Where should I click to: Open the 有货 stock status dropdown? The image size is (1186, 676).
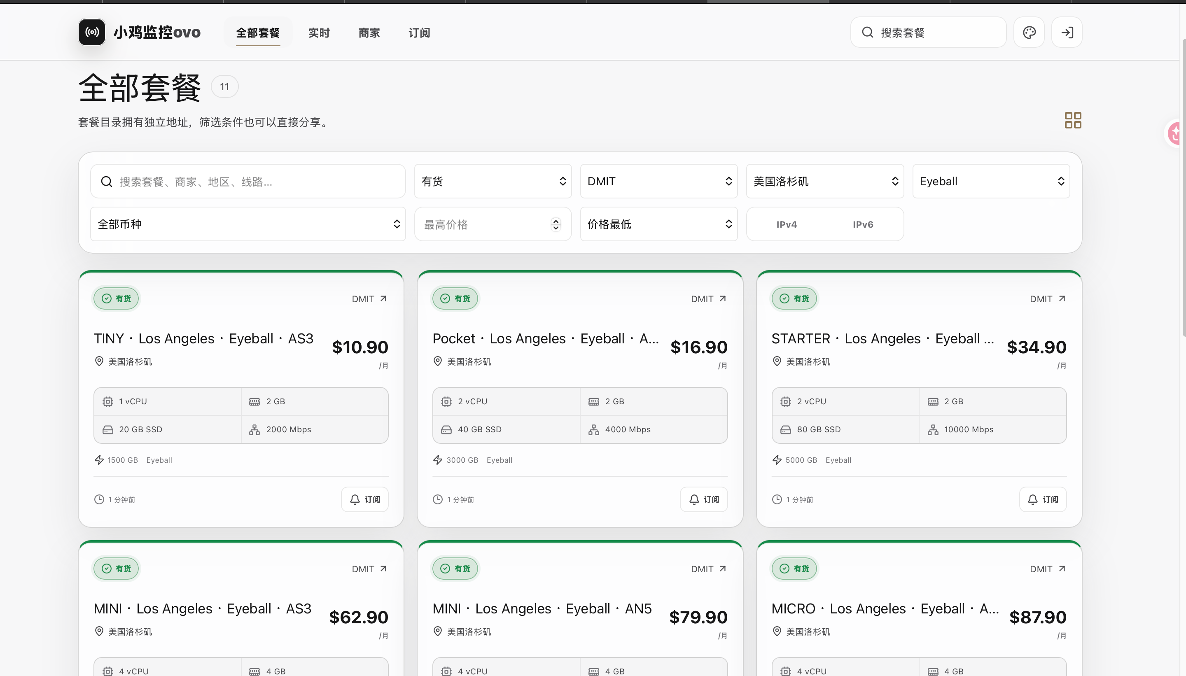tap(493, 181)
